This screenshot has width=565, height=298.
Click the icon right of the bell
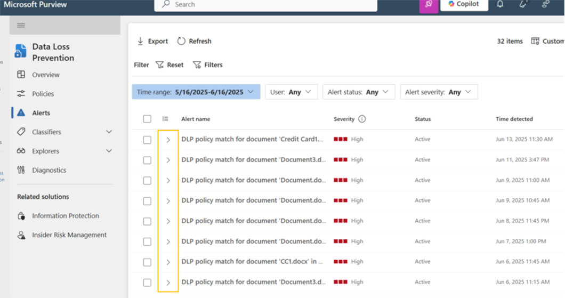pos(523,4)
